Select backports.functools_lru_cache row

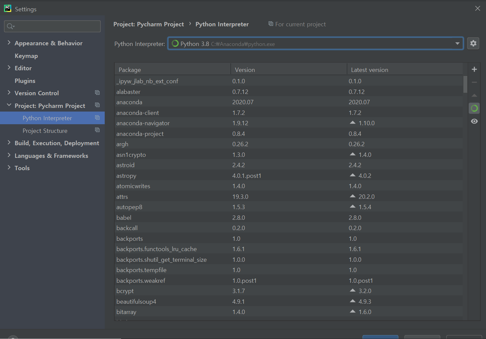[289, 249]
